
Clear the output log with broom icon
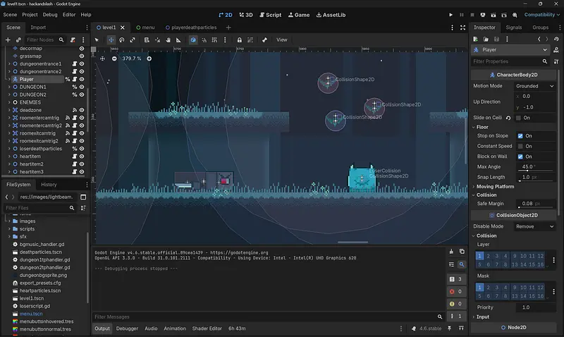(452, 251)
